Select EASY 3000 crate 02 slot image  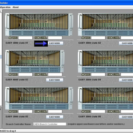tap(108, 22)
